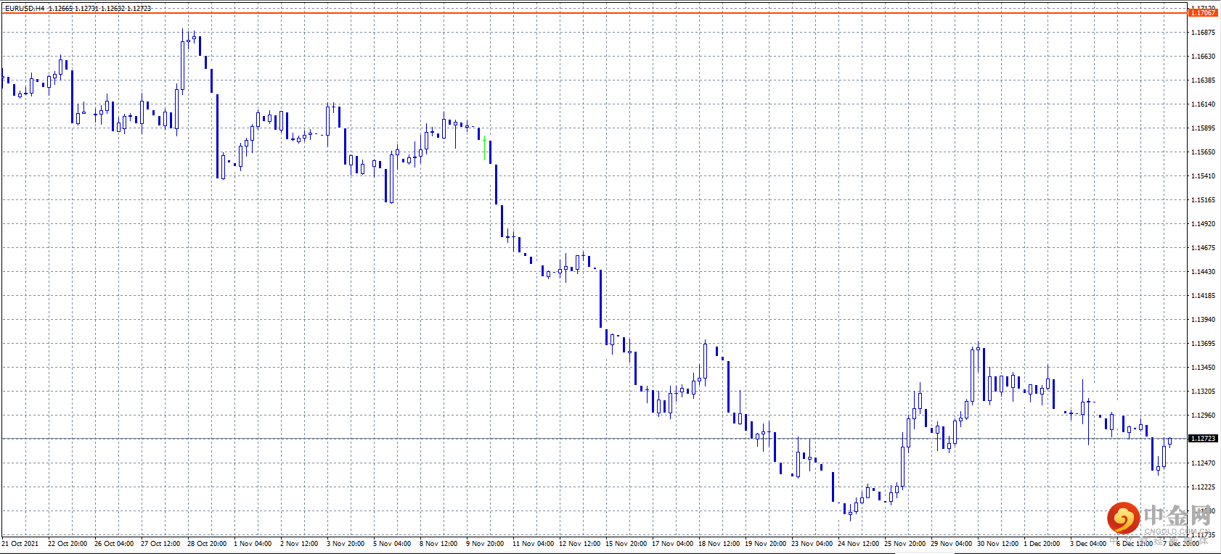1221x554 pixels.
Task: Click the 1.14430 price scale label
Action: click(1203, 272)
